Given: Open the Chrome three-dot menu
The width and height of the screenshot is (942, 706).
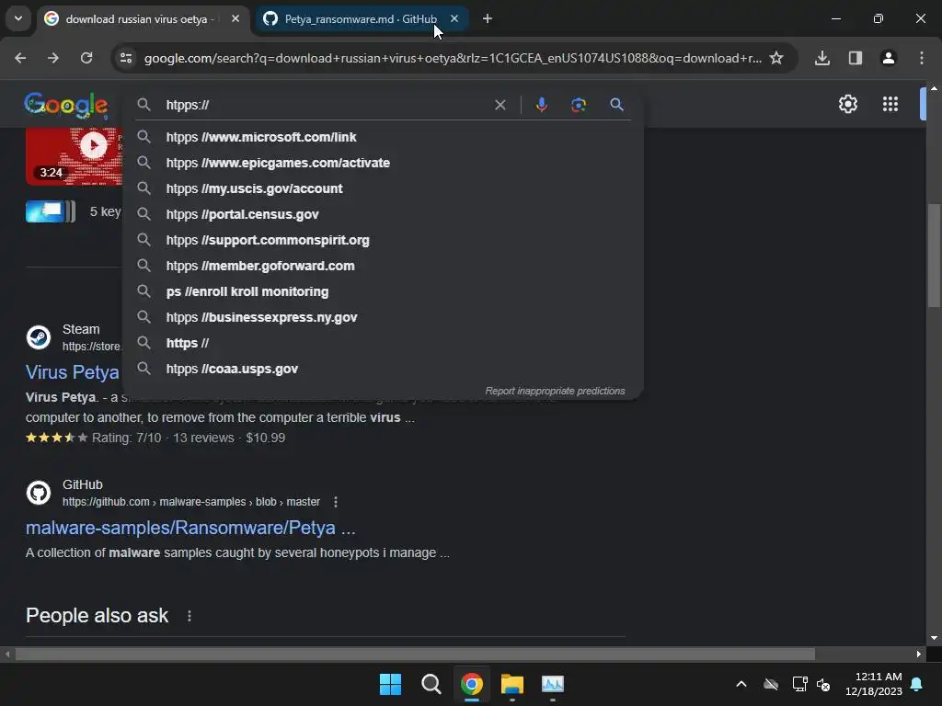Looking at the screenshot, I should (922, 58).
